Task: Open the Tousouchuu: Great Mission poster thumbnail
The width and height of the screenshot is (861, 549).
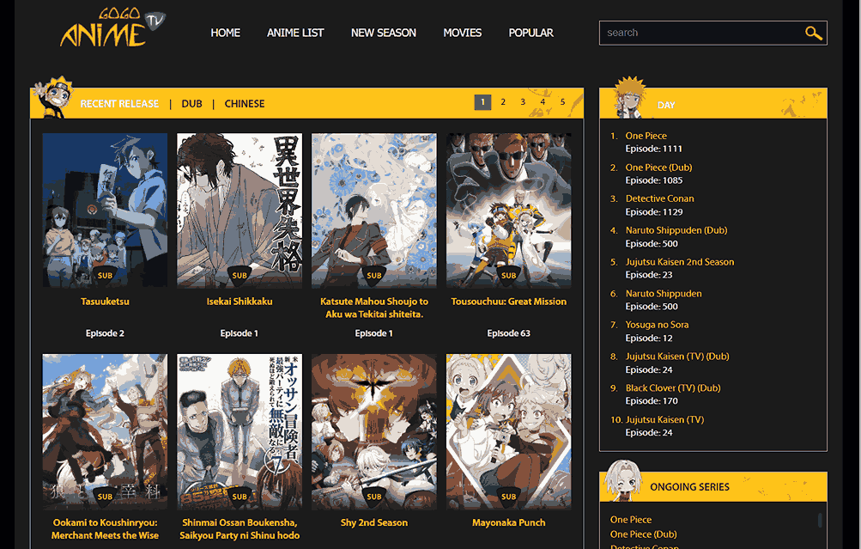Action: pyautogui.click(x=508, y=210)
